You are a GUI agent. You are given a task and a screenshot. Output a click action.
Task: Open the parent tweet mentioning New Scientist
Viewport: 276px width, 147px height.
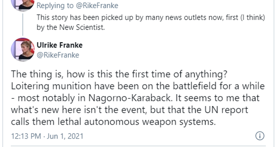(151, 22)
